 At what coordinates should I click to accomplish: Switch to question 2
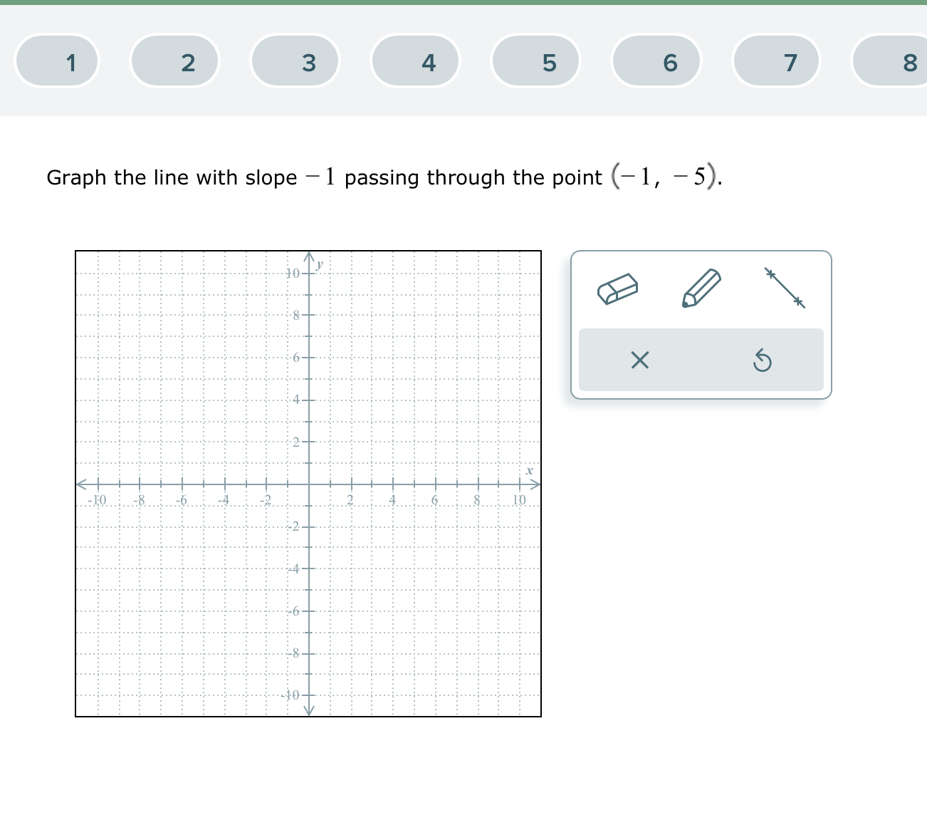coord(175,62)
